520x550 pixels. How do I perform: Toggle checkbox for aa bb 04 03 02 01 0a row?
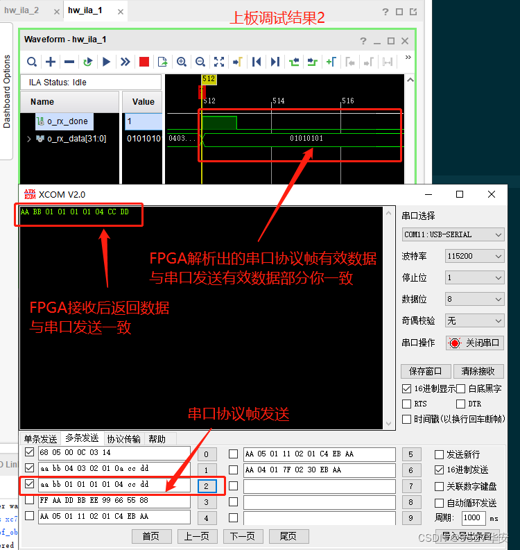(29, 467)
